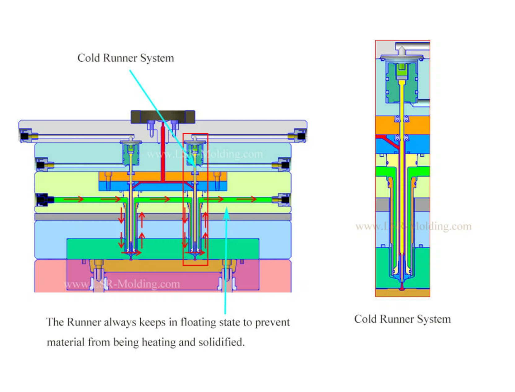515x392 pixels.
Task: Click the main mold cross-section diagram
Action: point(163,201)
